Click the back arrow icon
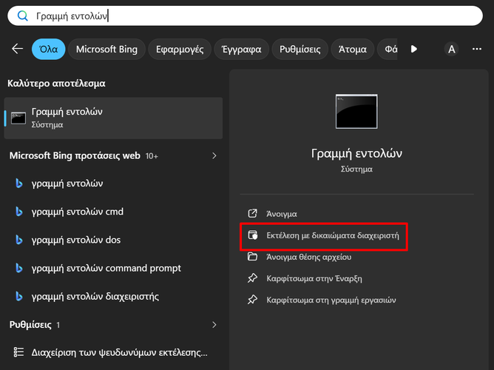 coord(18,49)
